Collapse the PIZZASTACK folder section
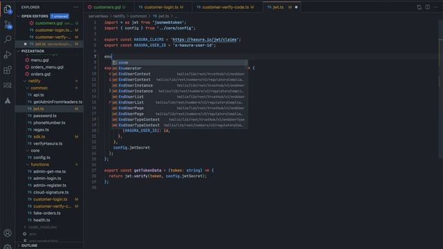The image size is (443, 249). pos(19,51)
